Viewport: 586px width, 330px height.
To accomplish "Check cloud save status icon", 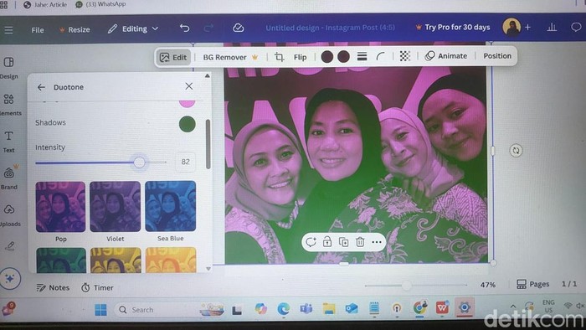I will [238, 28].
